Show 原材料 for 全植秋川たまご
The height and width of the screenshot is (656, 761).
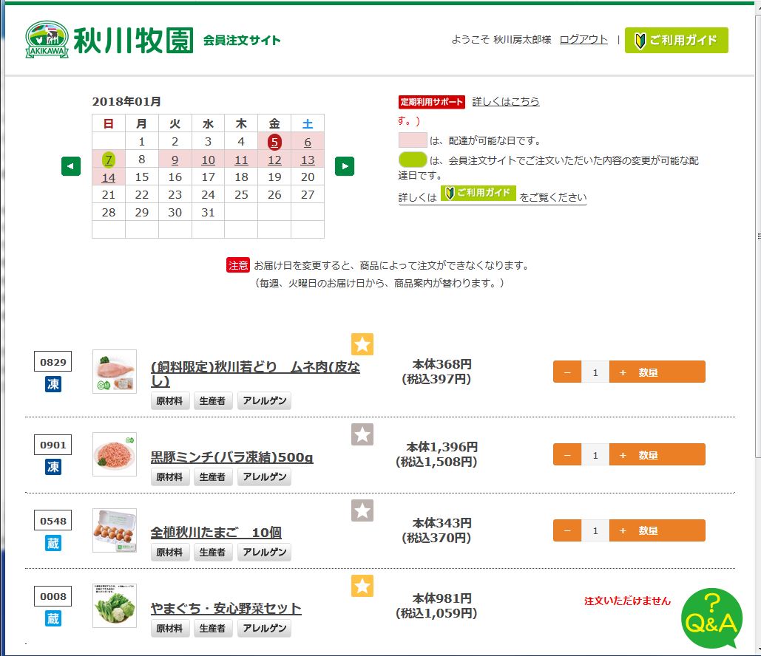[x=170, y=553]
